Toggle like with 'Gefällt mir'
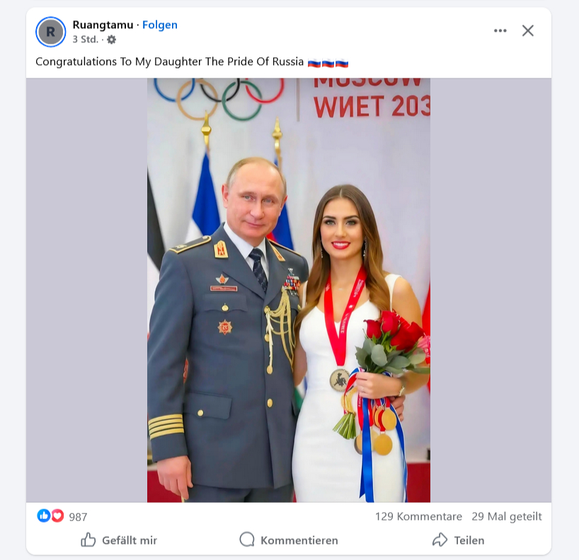 (x=119, y=540)
